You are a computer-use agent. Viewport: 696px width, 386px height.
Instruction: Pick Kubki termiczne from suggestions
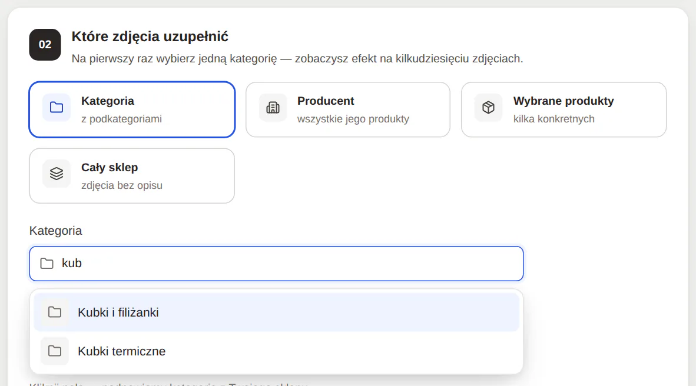click(x=277, y=351)
